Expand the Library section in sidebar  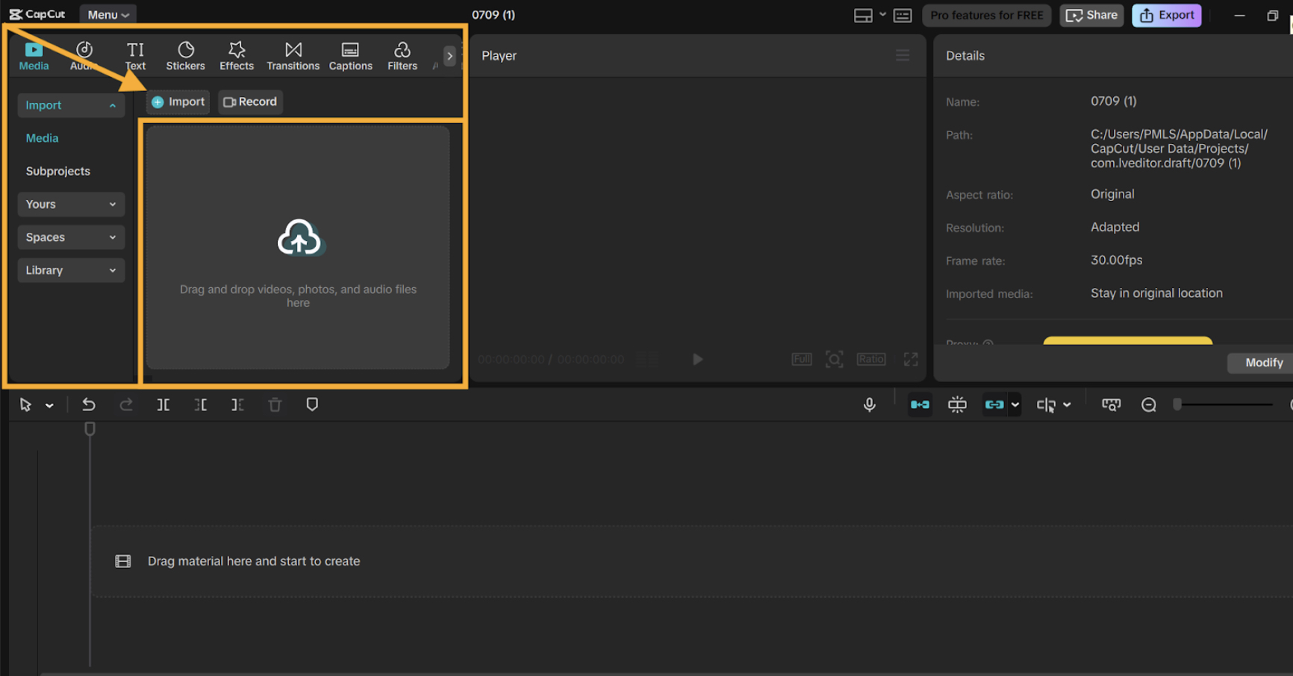coord(71,270)
